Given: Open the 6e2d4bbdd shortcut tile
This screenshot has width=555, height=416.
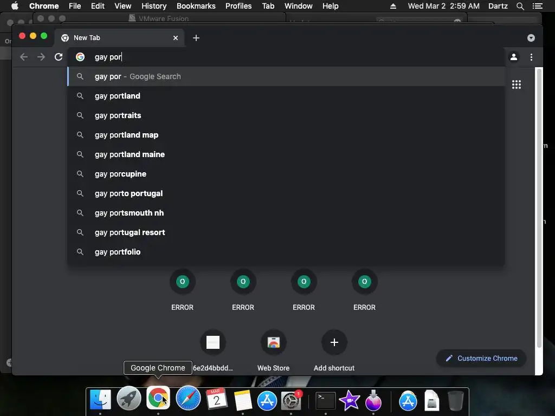Looking at the screenshot, I should pyautogui.click(x=212, y=342).
